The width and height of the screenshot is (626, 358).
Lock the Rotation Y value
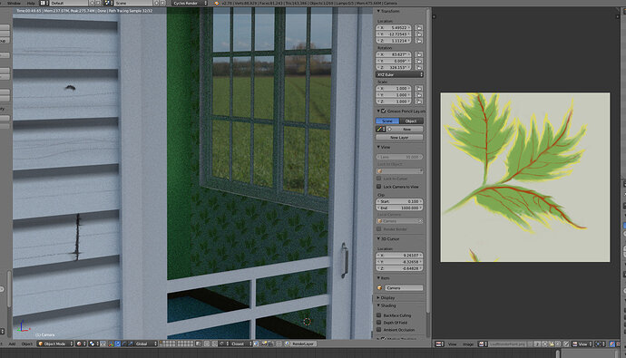[419, 61]
